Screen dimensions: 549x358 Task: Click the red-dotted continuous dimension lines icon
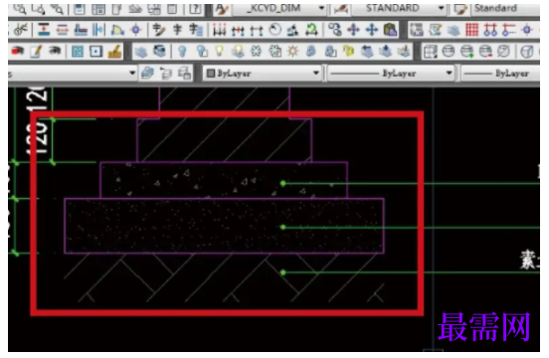pos(219,31)
